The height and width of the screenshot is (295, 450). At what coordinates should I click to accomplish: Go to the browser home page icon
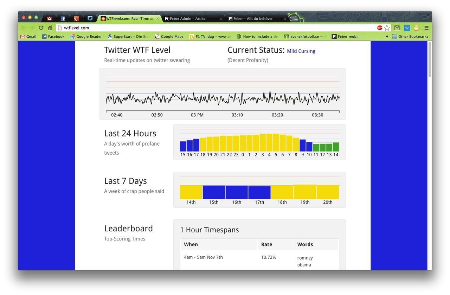coord(50,28)
